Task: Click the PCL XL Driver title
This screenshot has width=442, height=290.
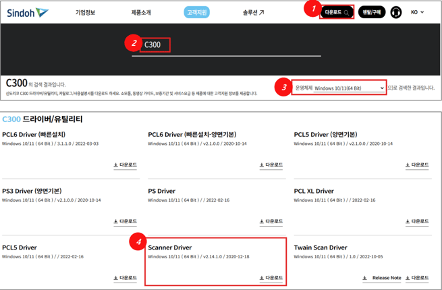Action: pyautogui.click(x=314, y=191)
